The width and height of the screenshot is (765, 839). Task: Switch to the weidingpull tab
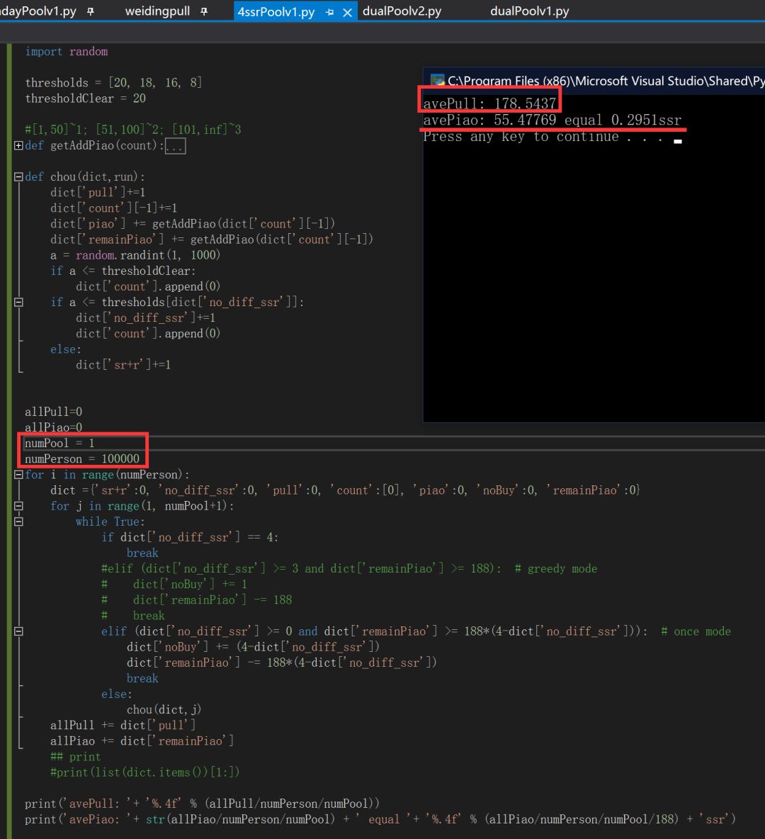157,11
